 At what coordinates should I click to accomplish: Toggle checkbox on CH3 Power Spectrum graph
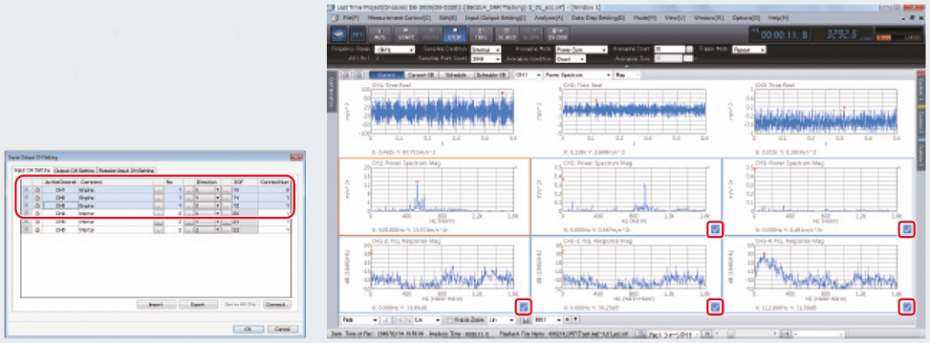(906, 230)
